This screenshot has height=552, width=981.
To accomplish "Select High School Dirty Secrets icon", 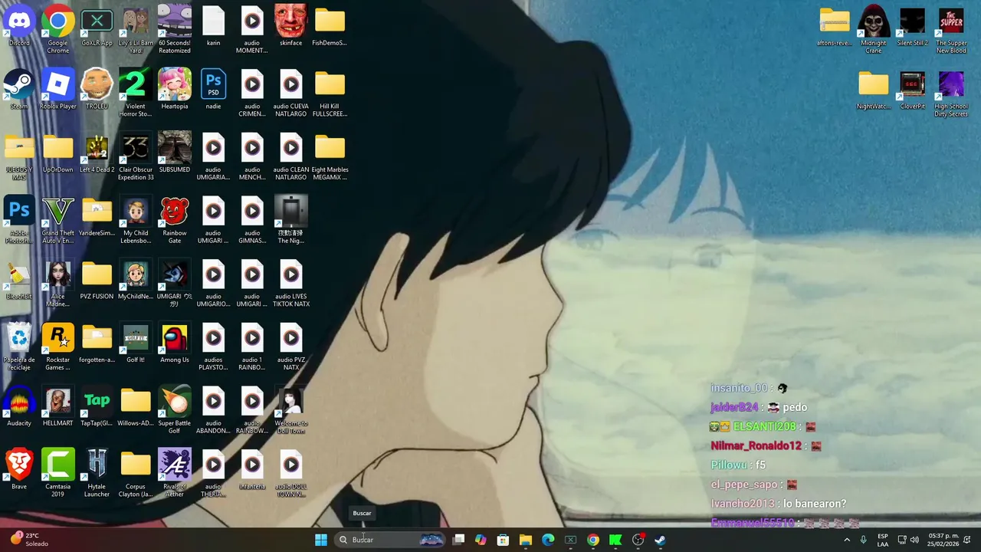I will (951, 93).
